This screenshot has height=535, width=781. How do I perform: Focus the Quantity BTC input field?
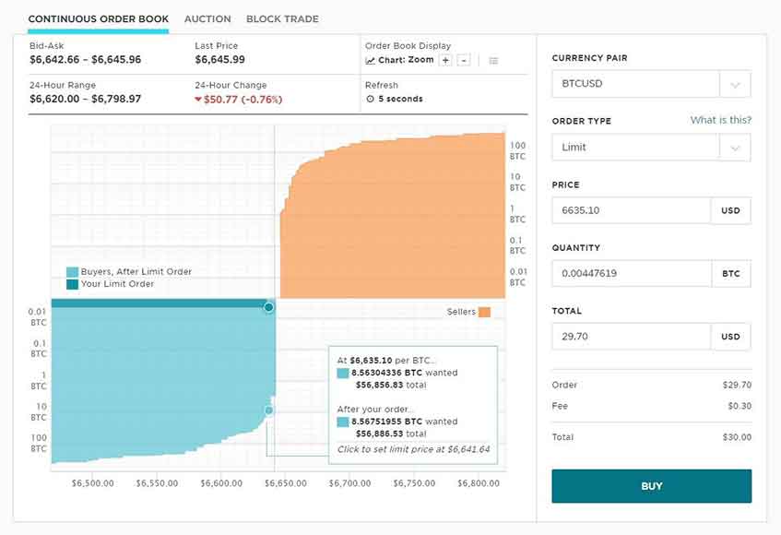click(631, 273)
